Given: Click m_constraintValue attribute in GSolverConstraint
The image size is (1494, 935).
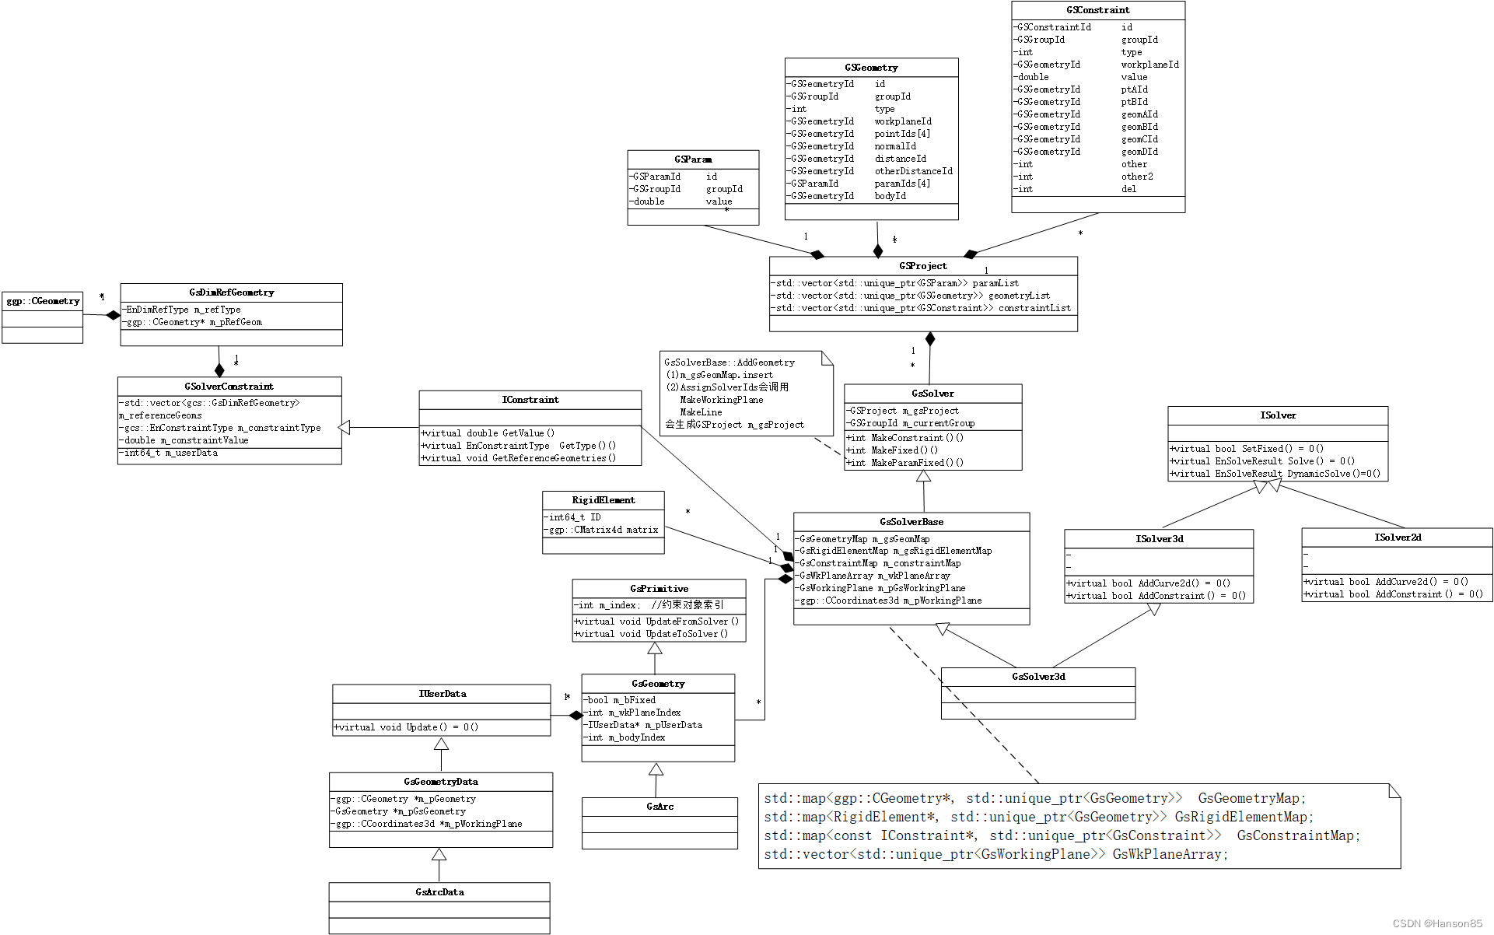Looking at the screenshot, I should click(x=184, y=440).
